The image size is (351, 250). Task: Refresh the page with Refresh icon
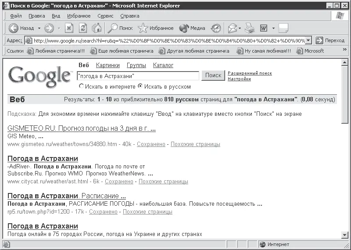(x=83, y=28)
